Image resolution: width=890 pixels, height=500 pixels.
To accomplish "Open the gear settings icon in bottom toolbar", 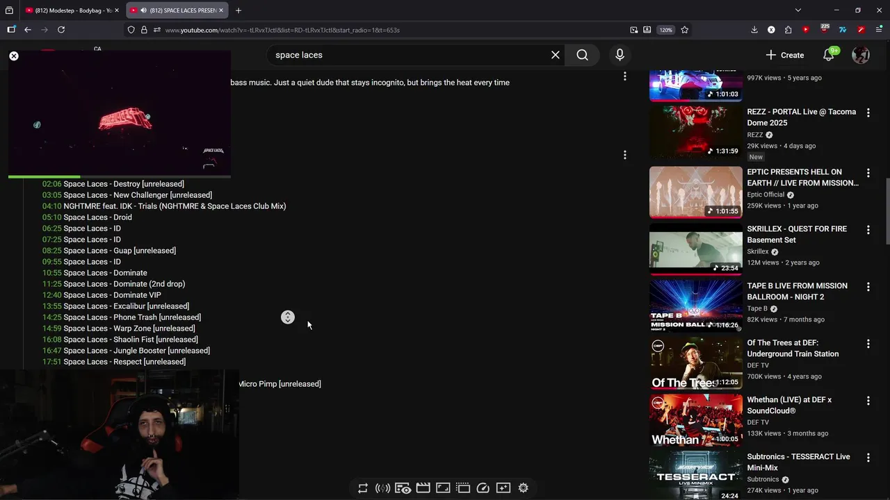I will [x=524, y=488].
